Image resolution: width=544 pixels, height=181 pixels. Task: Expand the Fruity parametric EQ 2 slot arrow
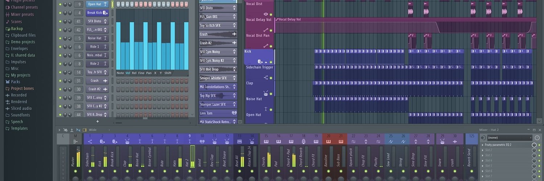point(482,145)
